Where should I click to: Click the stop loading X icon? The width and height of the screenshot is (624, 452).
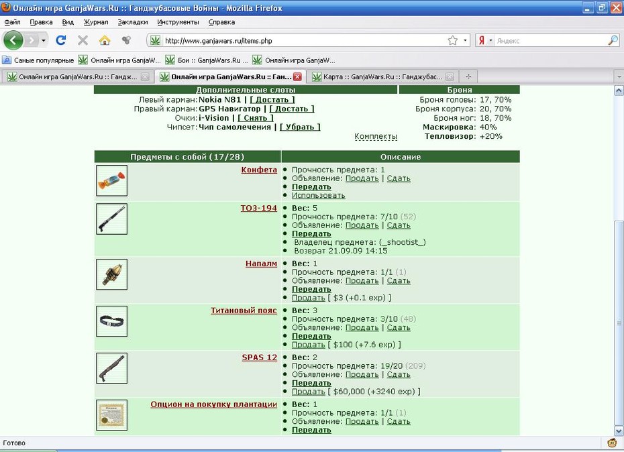coord(83,40)
